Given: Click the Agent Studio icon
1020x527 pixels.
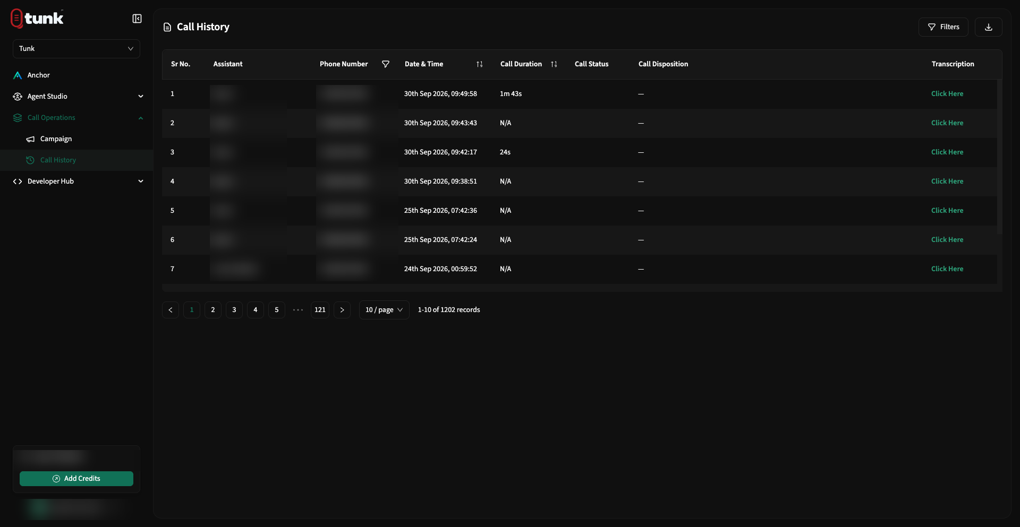Looking at the screenshot, I should pyautogui.click(x=18, y=97).
